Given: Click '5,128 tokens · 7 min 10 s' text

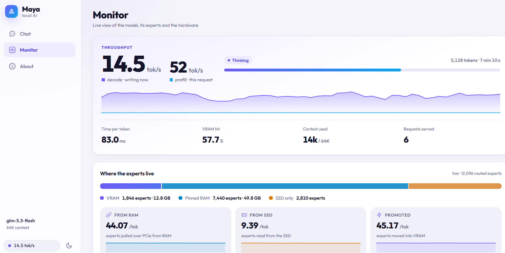Looking at the screenshot, I should pyautogui.click(x=475, y=60).
